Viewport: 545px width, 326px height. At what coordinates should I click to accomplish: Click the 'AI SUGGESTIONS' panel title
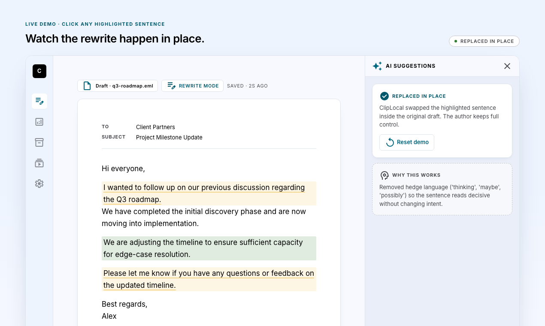[411, 66]
